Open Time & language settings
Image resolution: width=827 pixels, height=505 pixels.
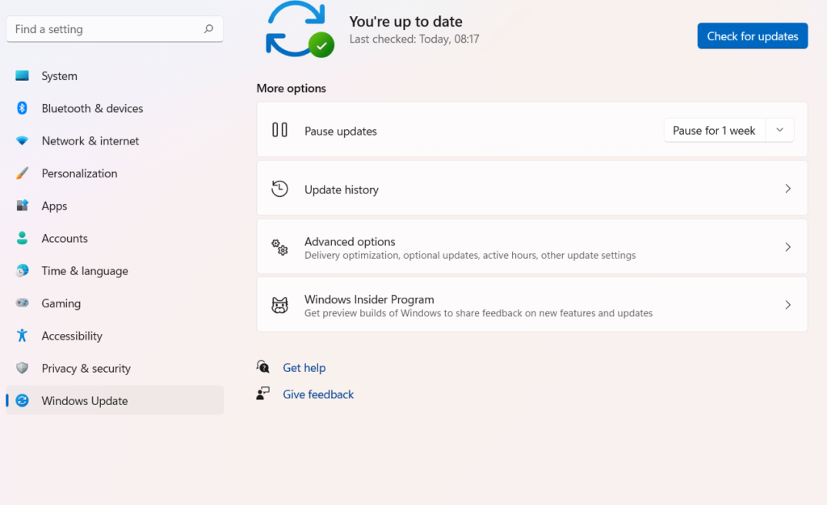(115, 271)
